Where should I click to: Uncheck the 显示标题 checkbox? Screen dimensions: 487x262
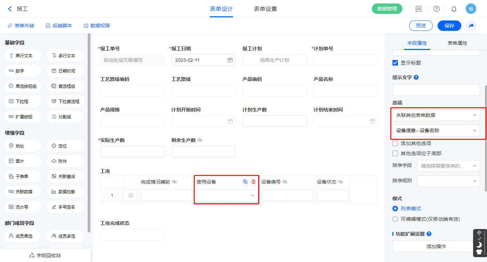click(x=395, y=63)
